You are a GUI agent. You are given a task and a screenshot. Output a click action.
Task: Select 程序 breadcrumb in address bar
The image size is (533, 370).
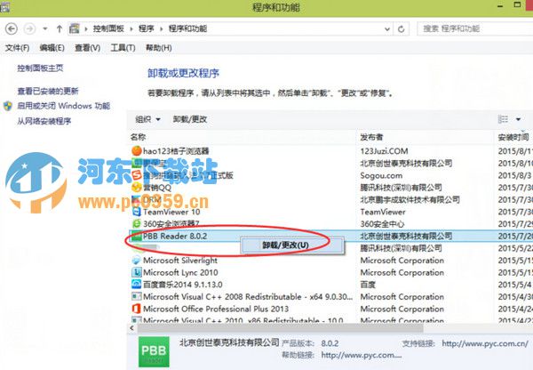pyautogui.click(x=147, y=28)
